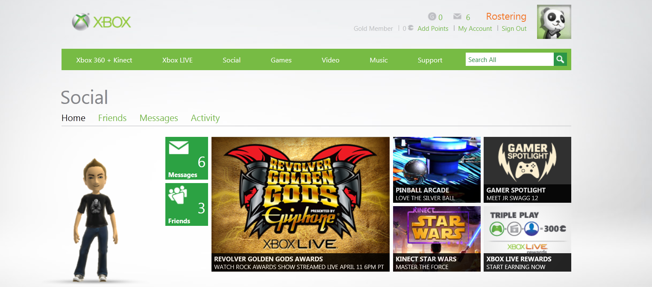The image size is (652, 287).
Task: Switch to the Friends tab
Action: pos(112,118)
